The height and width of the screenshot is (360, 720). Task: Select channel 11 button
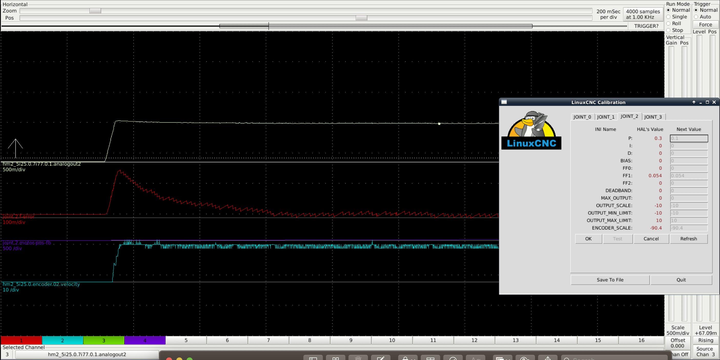click(x=433, y=340)
